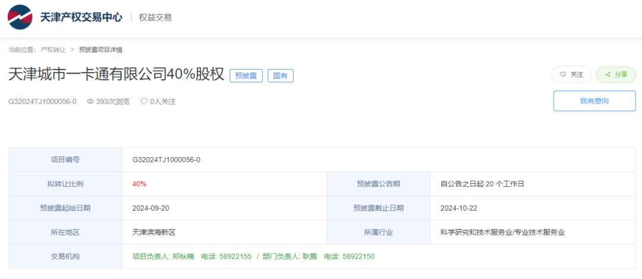Click the red 40% value
Screen dimensions: 642x279
pos(139,184)
